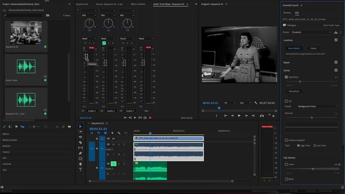
Task: Enable the Enhance Speech checkbox
Action: 286,140
